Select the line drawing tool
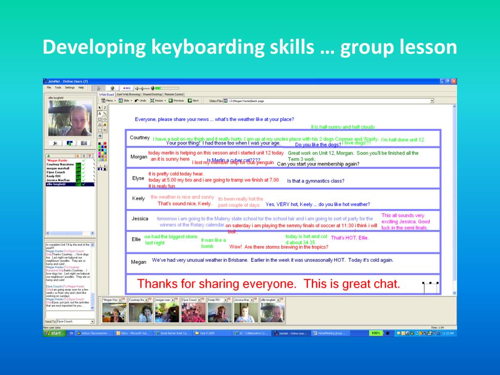Screen dimensions: 500x375 [105, 113]
